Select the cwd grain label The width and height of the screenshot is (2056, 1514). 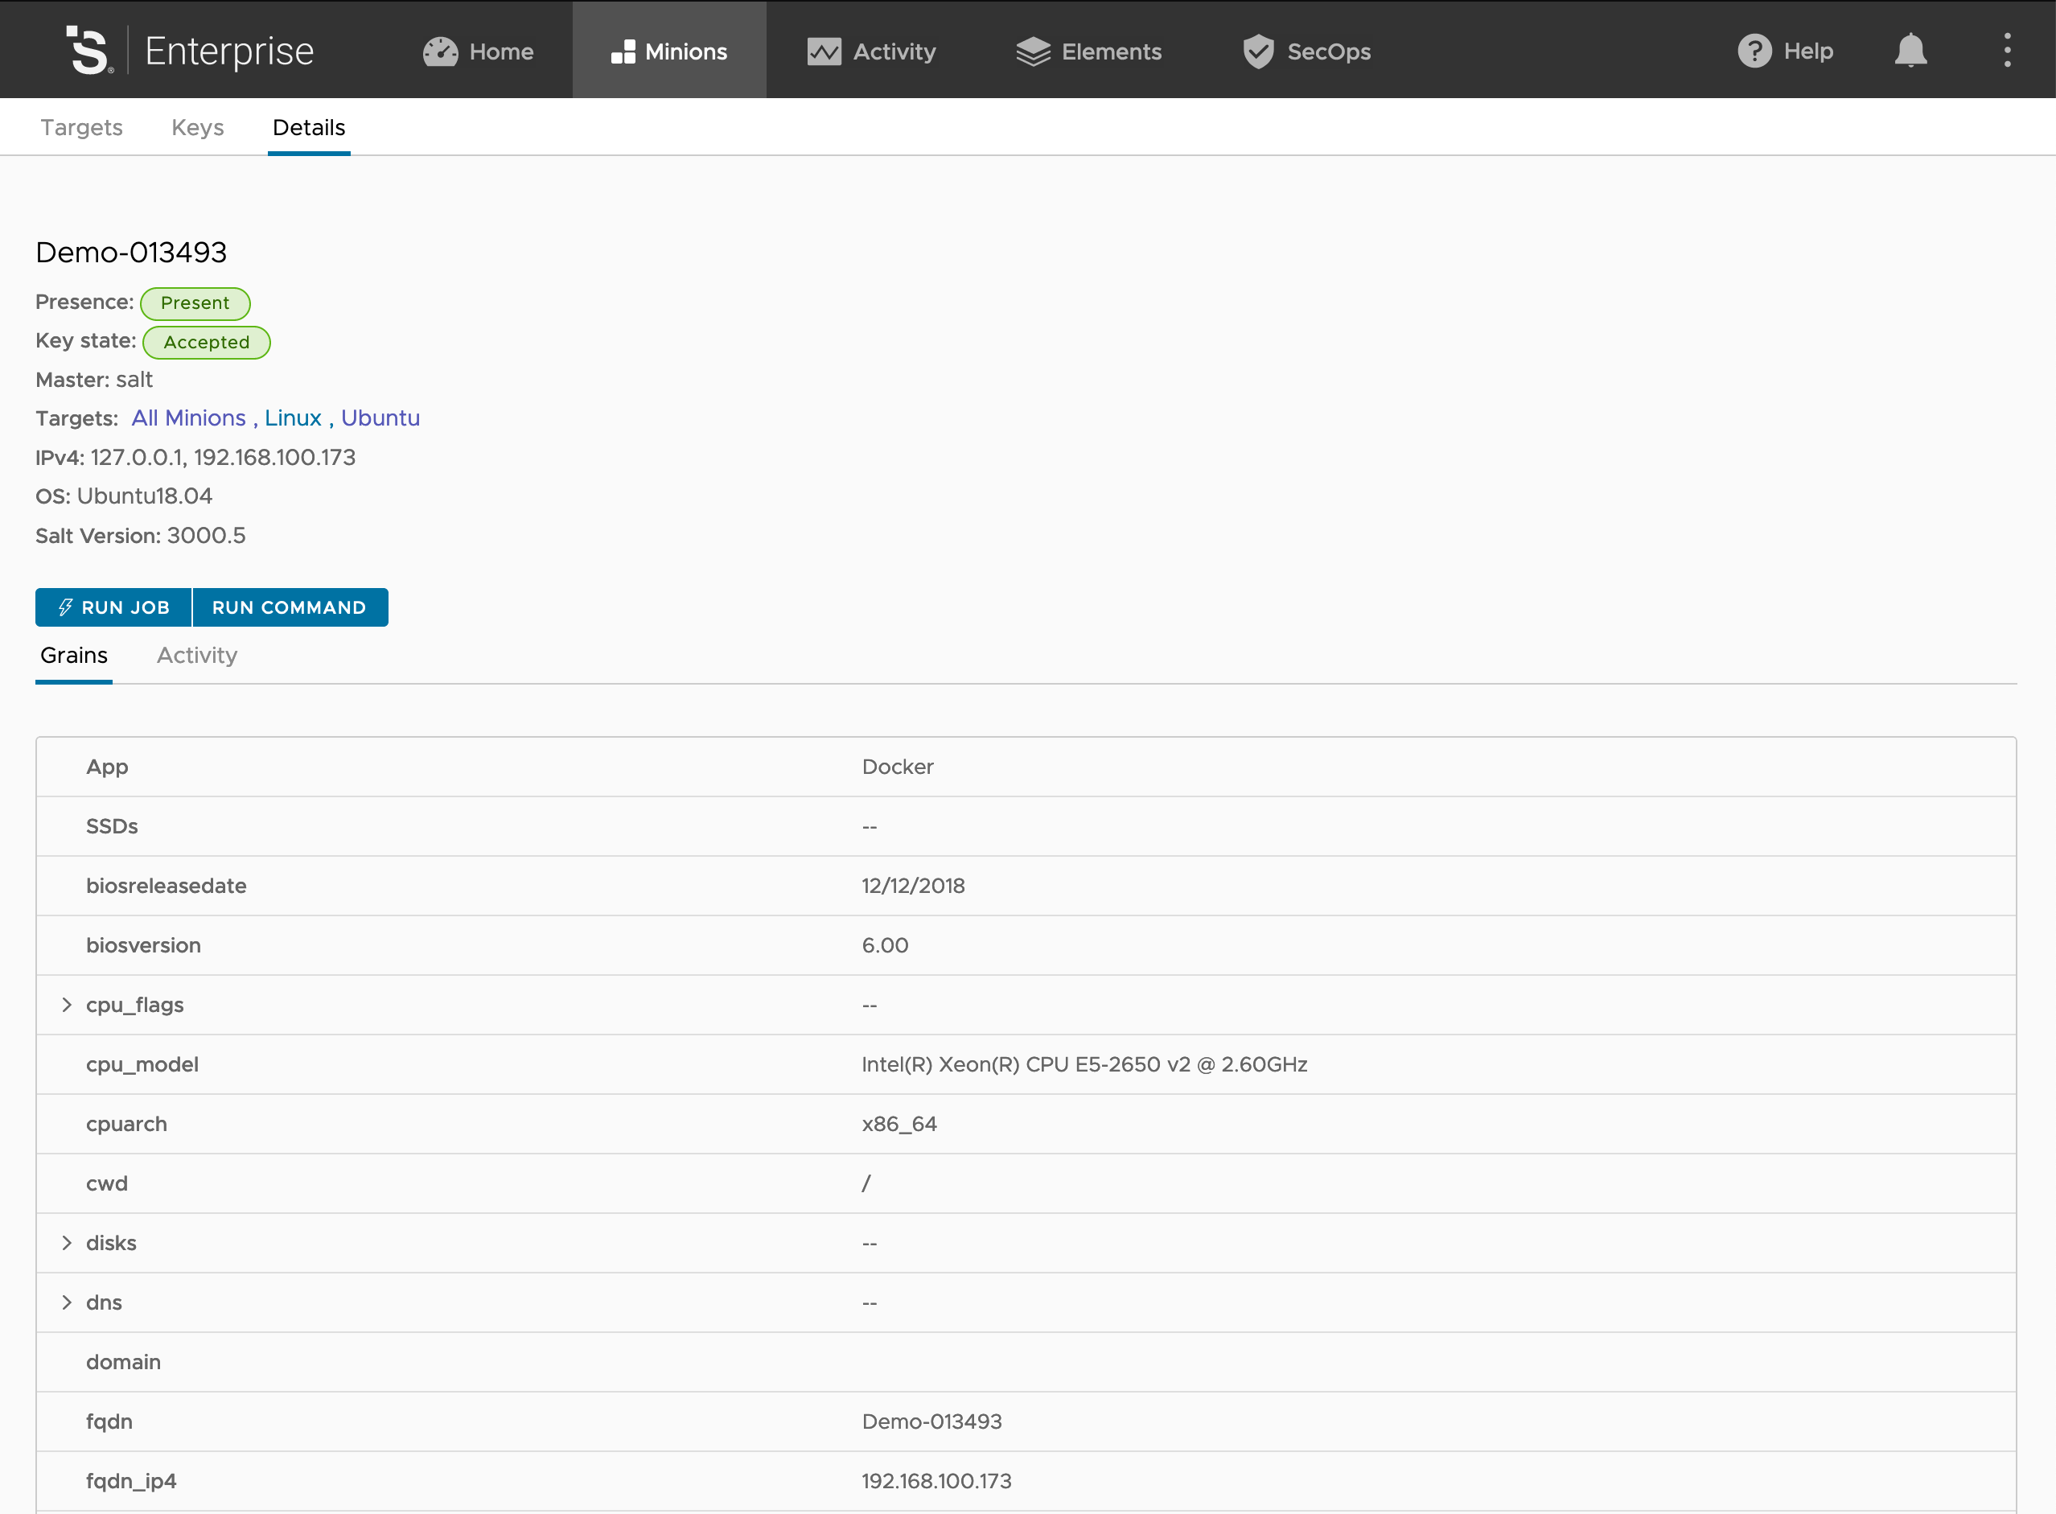click(106, 1184)
